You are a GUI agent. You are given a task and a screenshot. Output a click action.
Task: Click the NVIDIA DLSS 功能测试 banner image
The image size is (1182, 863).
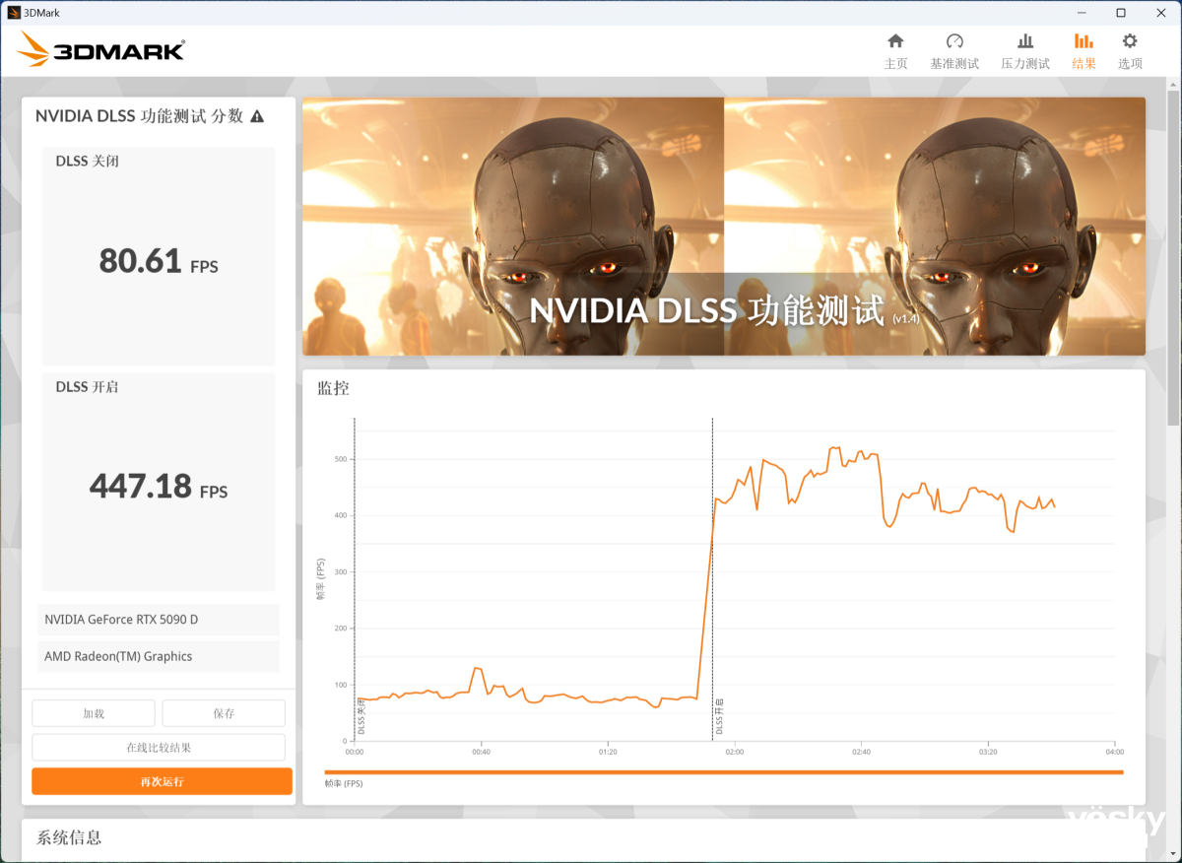[723, 226]
